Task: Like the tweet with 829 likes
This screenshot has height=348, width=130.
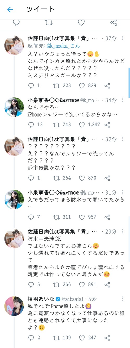Action: [x=82, y=85]
